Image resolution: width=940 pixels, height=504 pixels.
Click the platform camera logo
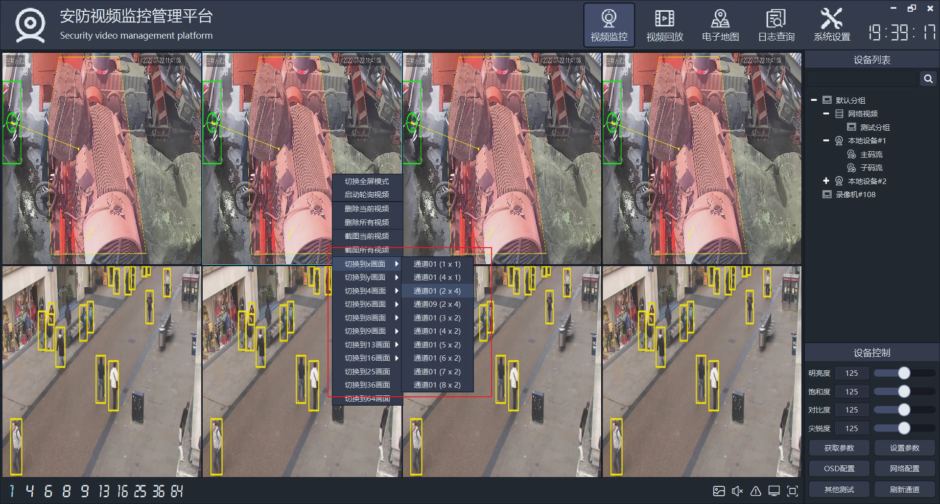30,25
